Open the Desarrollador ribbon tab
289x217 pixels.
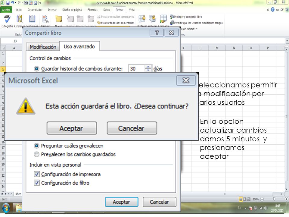point(35,10)
